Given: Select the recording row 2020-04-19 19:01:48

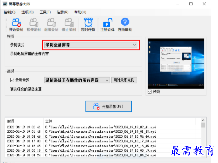Looking at the screenshot, I should pyautogui.click(x=103, y=132).
